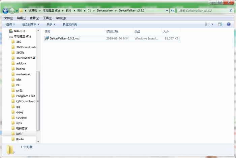236x158 pixels.
Task: Click the 新建文件夹 button
Action: [x=70, y=24]
